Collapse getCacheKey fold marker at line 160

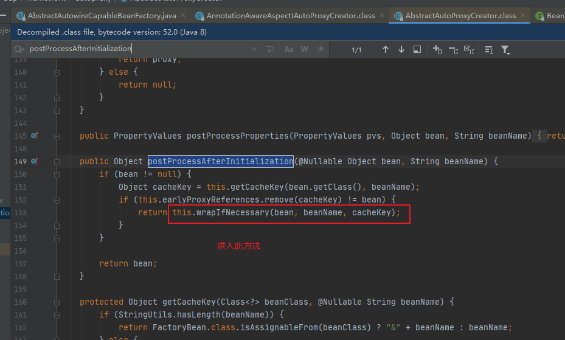[57, 302]
